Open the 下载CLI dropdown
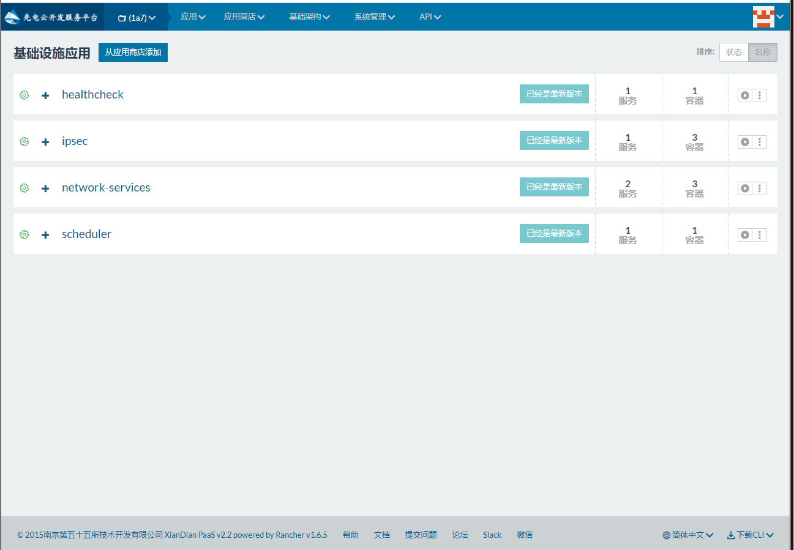794x550 pixels. 751,535
